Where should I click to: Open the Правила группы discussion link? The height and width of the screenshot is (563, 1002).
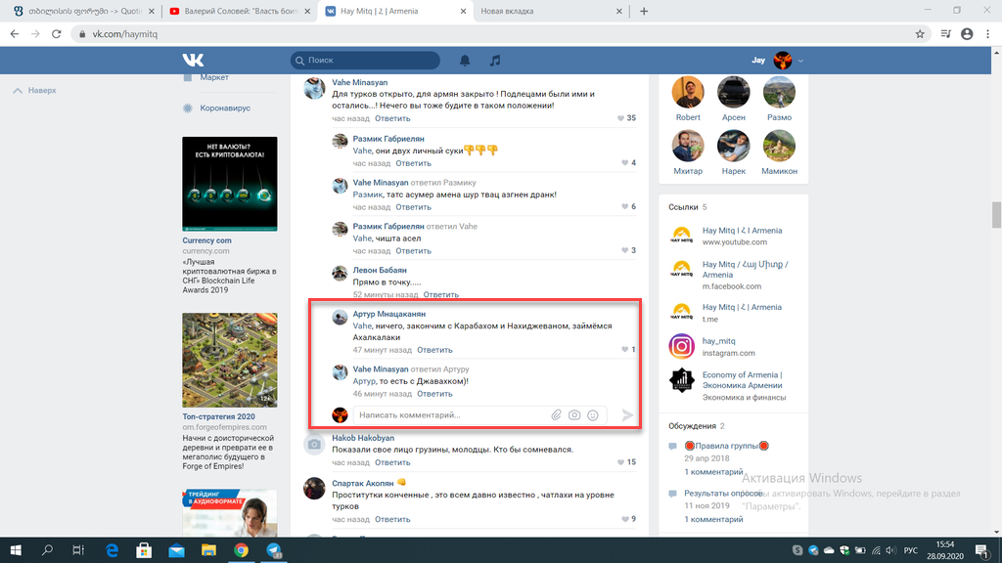point(725,444)
